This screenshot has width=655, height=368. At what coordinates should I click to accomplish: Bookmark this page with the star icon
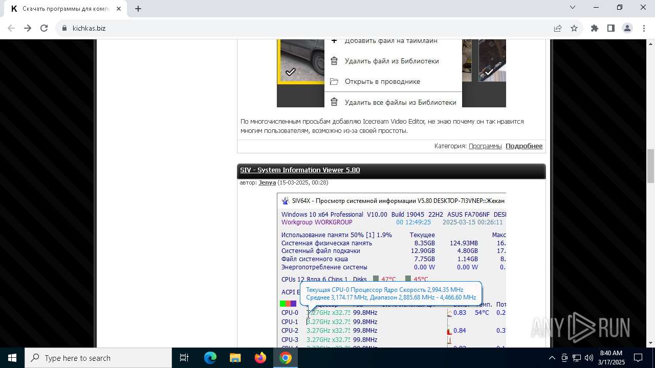574,28
